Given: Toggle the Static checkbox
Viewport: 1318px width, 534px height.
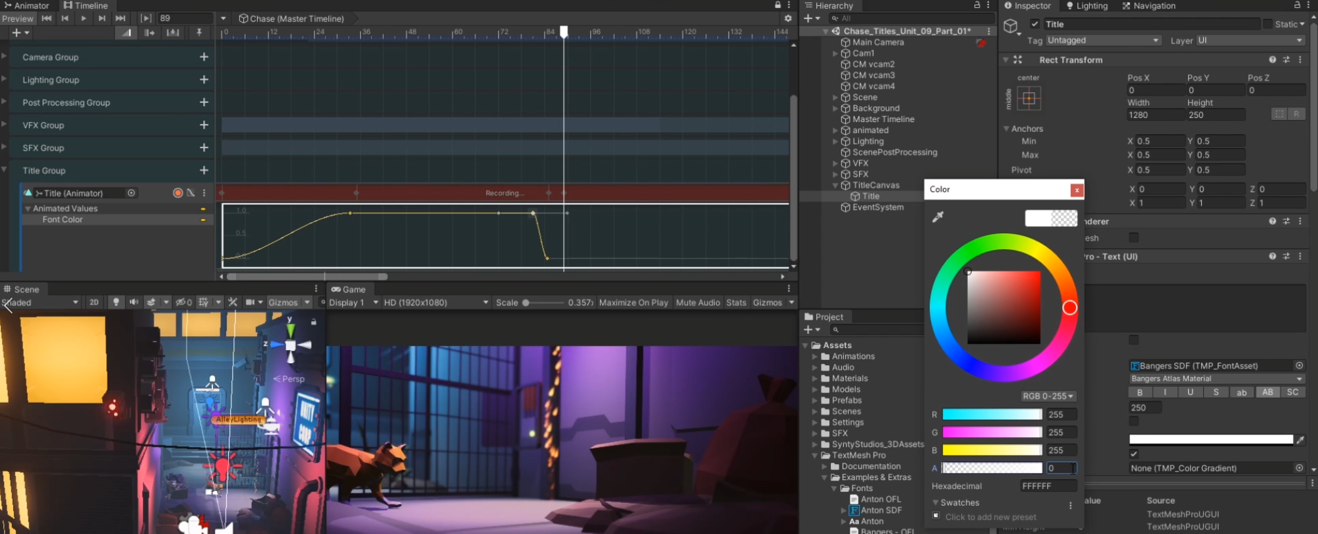Looking at the screenshot, I should pyautogui.click(x=1267, y=24).
